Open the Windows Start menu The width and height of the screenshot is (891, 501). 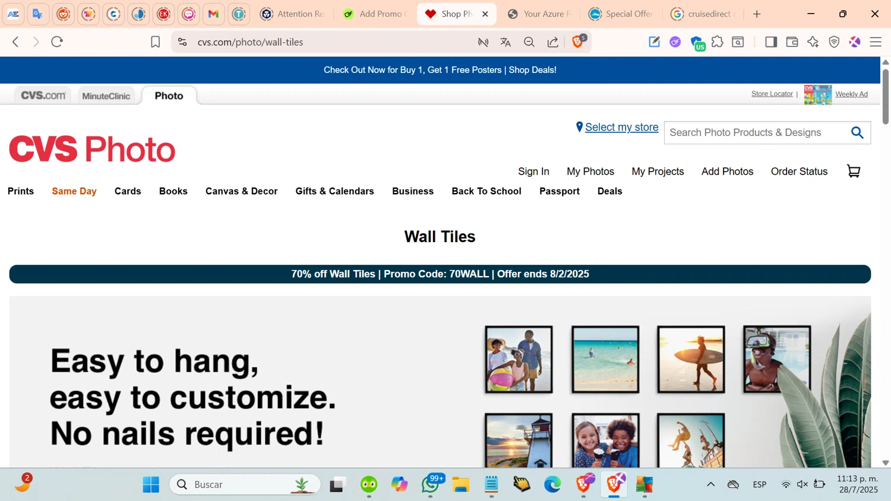tap(151, 484)
